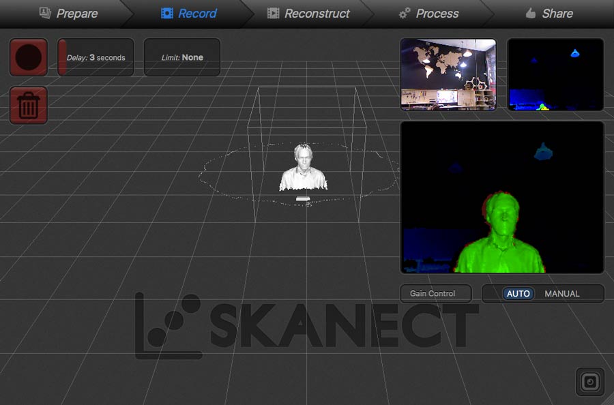
Task: Click the scanned bust model in the viewport
Action: pyautogui.click(x=302, y=168)
